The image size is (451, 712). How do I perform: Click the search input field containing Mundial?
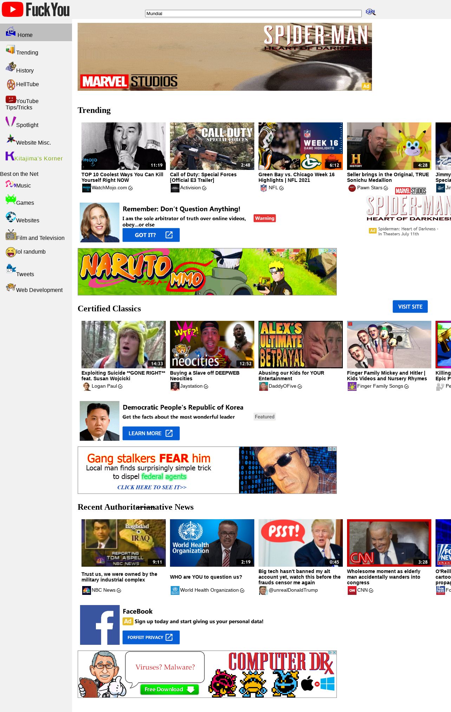tap(253, 13)
